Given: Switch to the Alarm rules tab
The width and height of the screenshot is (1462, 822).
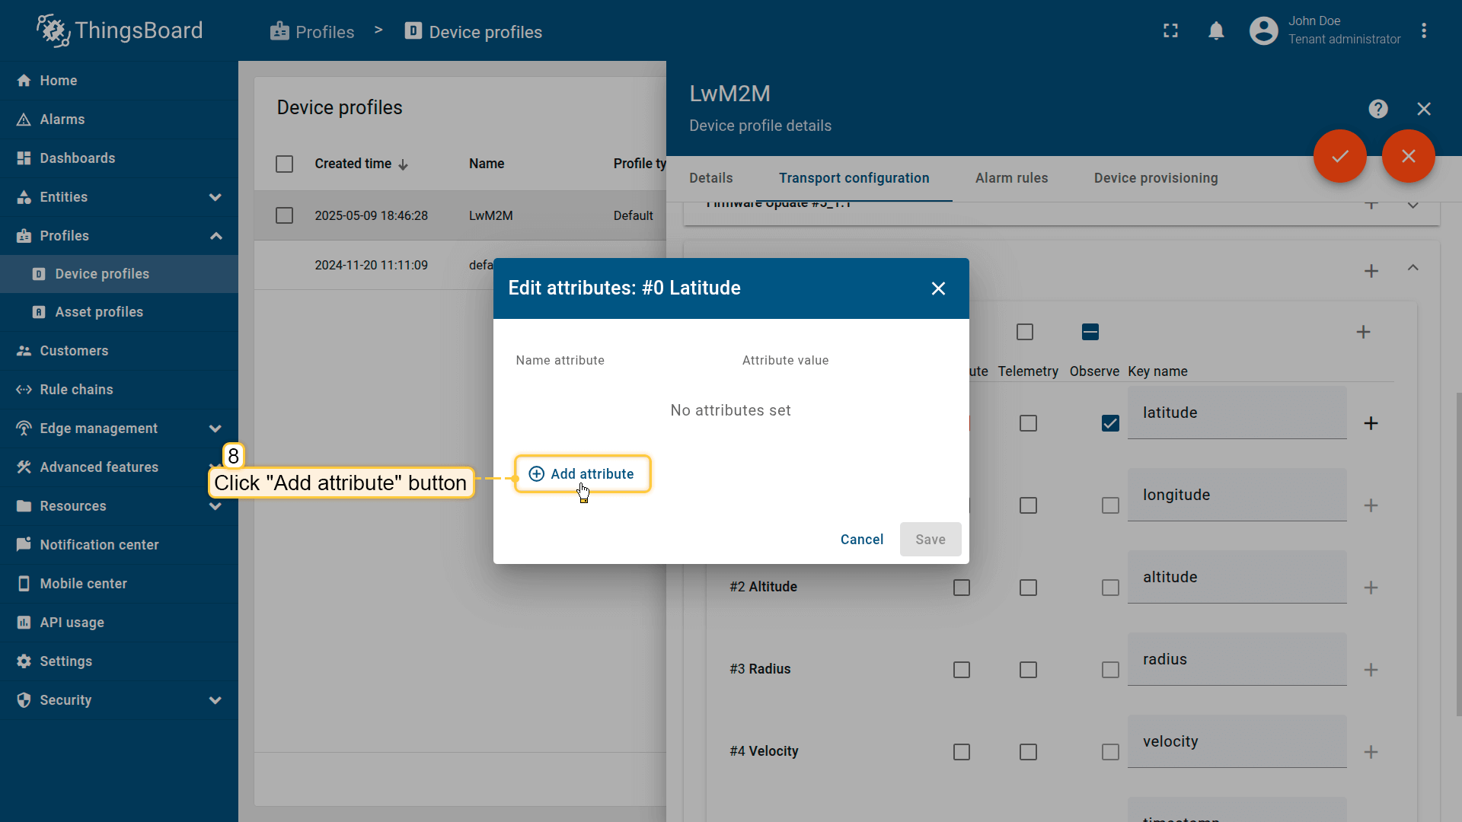Looking at the screenshot, I should [1011, 178].
